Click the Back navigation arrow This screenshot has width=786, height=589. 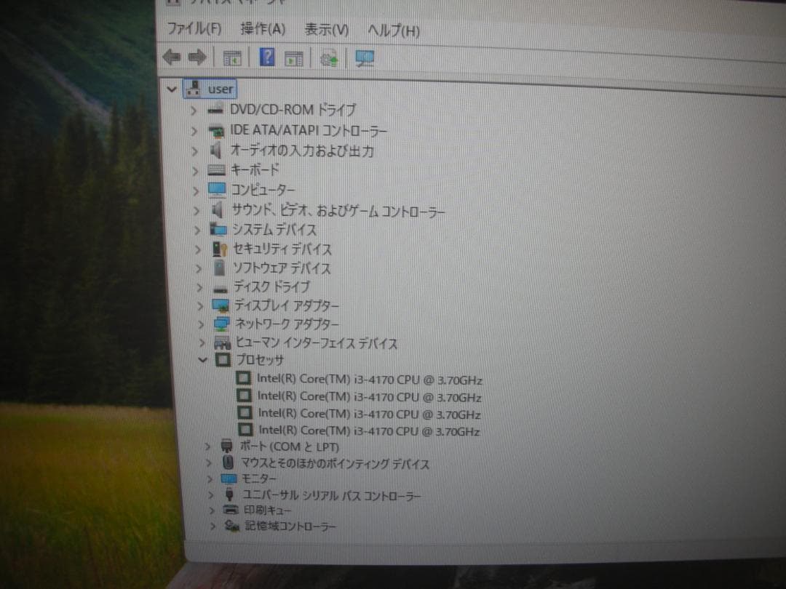tap(172, 56)
